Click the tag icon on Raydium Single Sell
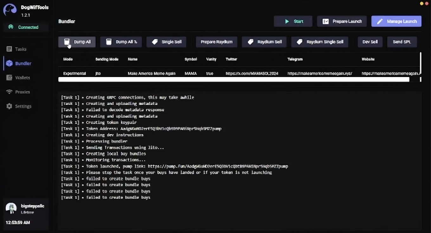The image size is (431, 233). (x=299, y=42)
